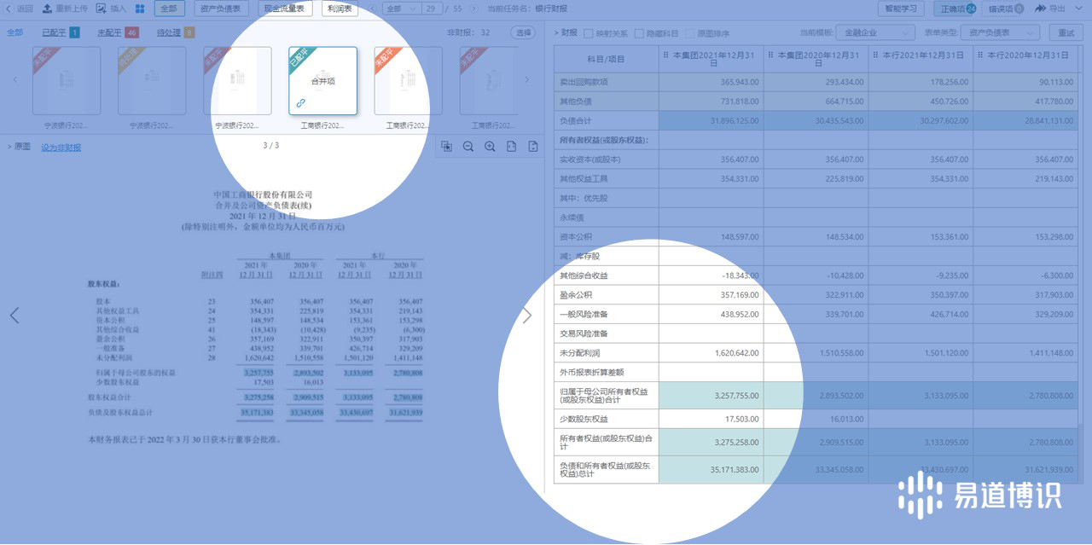Zoom out the original image
The image size is (1092, 545).
coord(468,147)
